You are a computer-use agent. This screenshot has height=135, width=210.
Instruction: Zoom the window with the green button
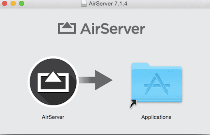(x=22, y=3)
